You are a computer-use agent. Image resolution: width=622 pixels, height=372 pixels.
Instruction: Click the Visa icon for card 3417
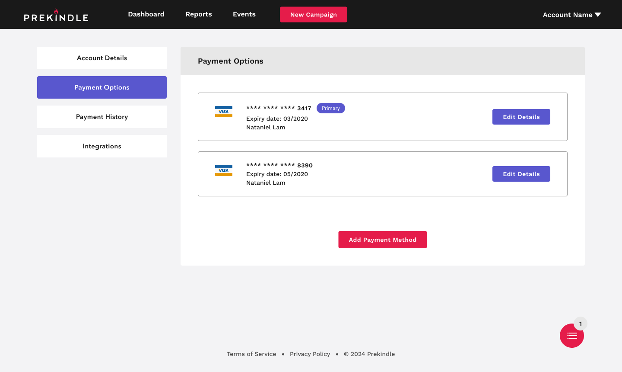pos(224,112)
